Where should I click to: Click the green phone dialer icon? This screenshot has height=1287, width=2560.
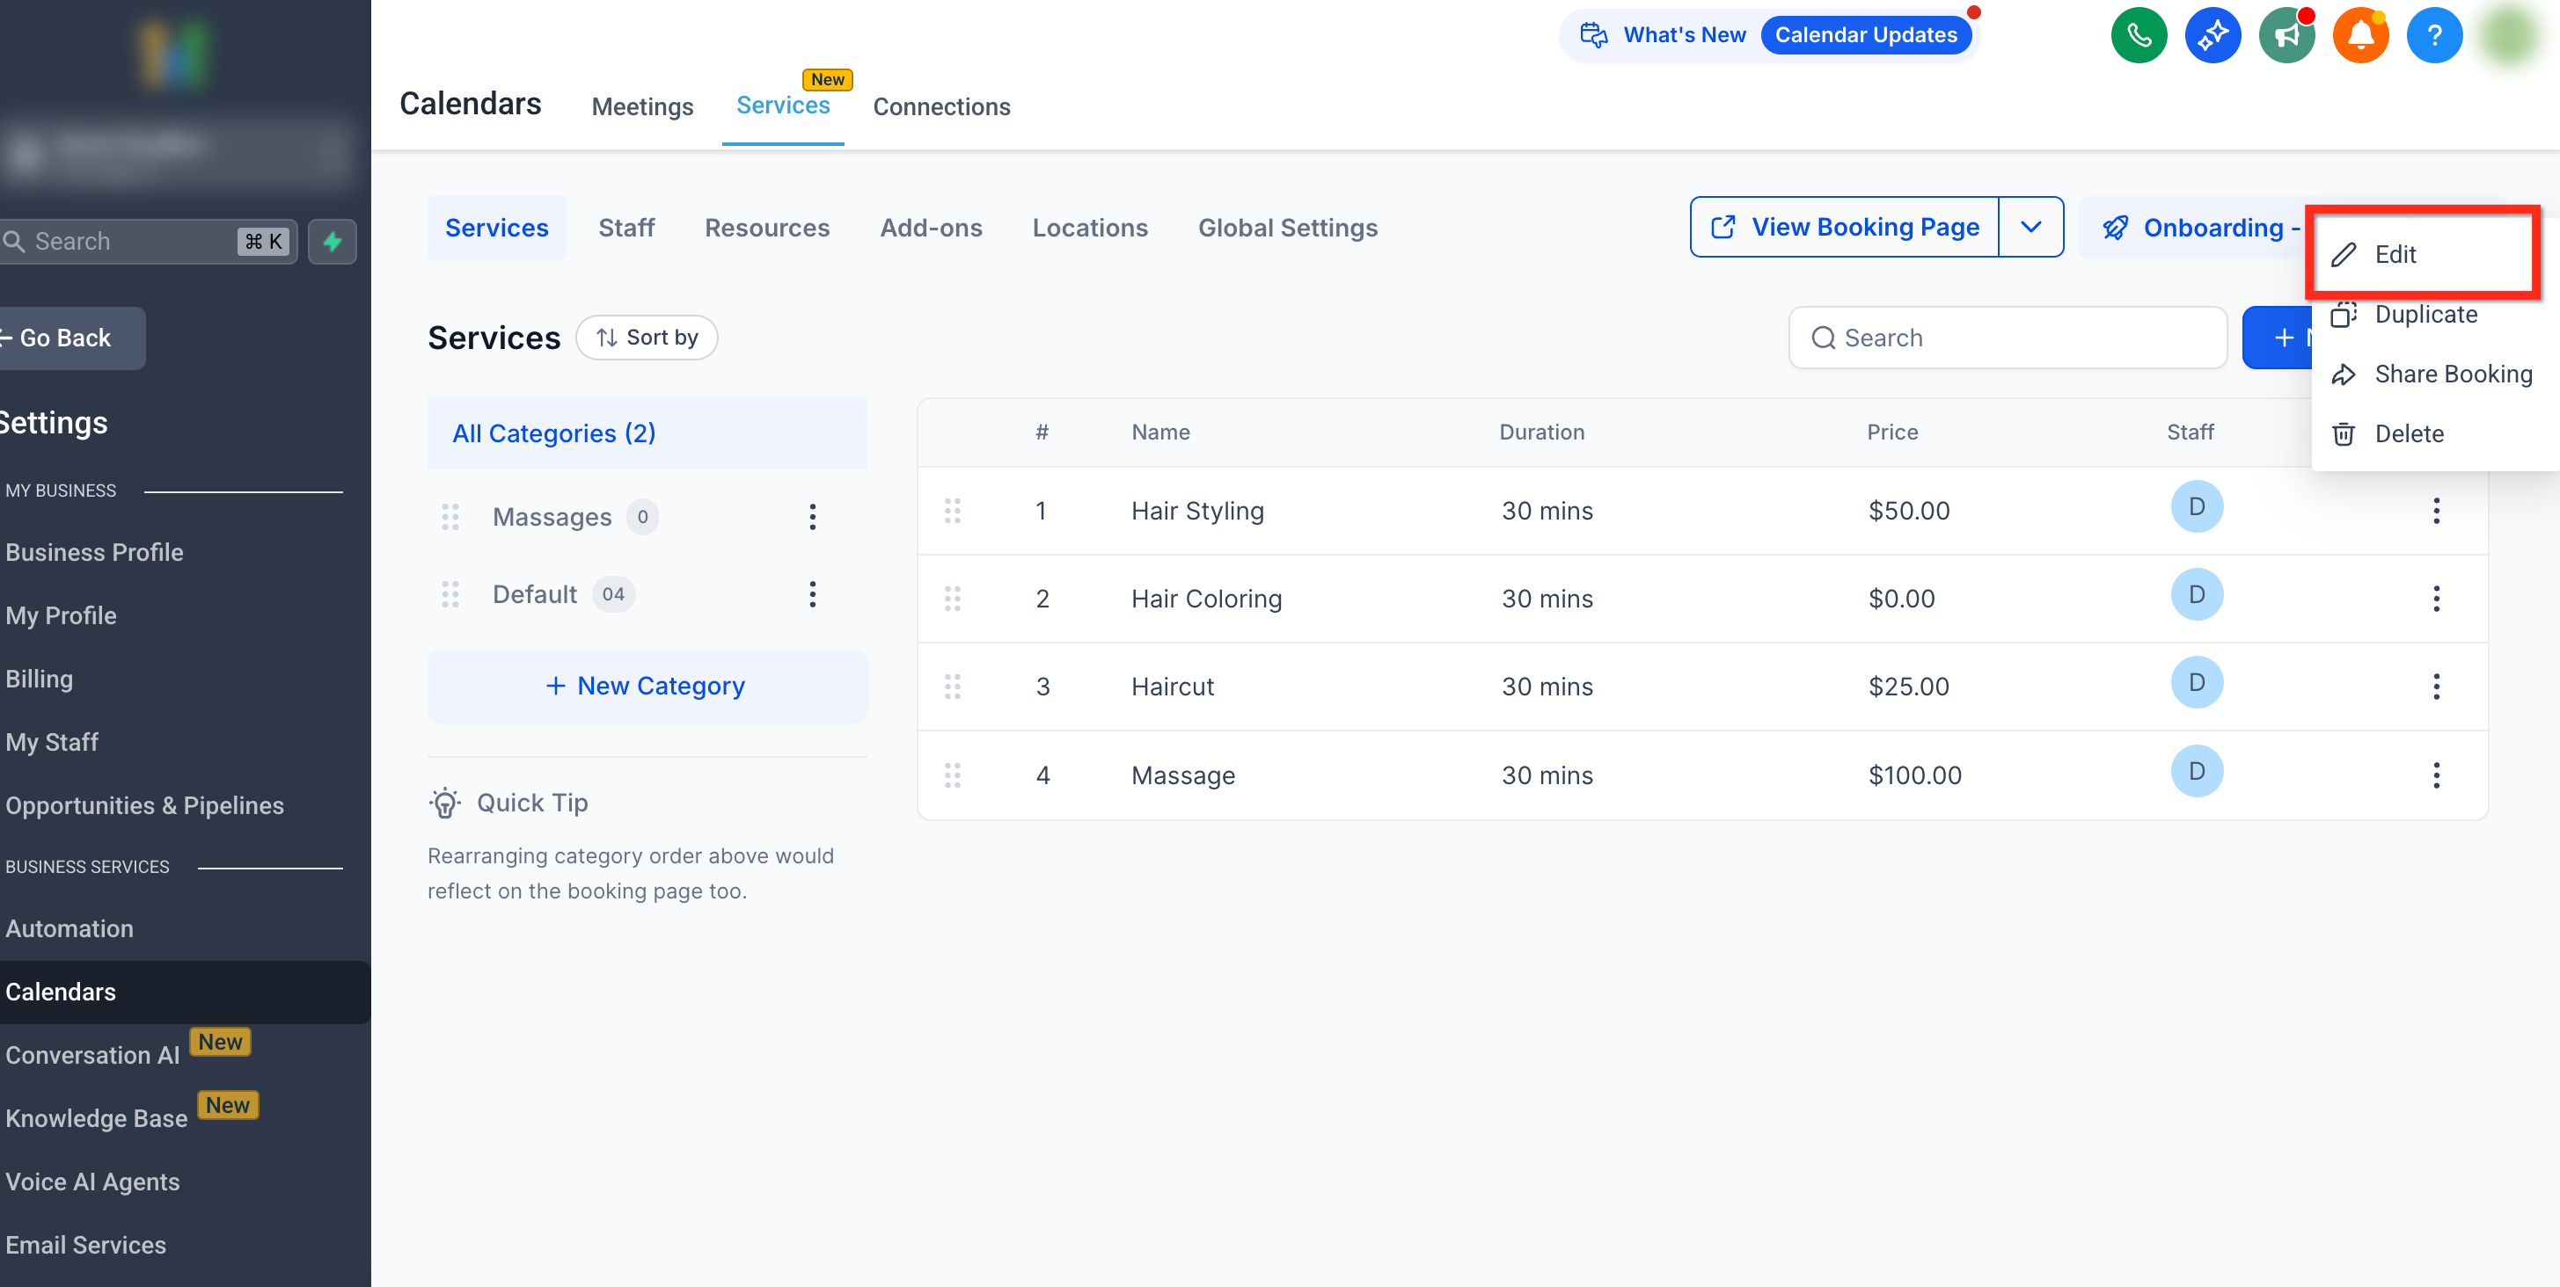(x=2139, y=36)
